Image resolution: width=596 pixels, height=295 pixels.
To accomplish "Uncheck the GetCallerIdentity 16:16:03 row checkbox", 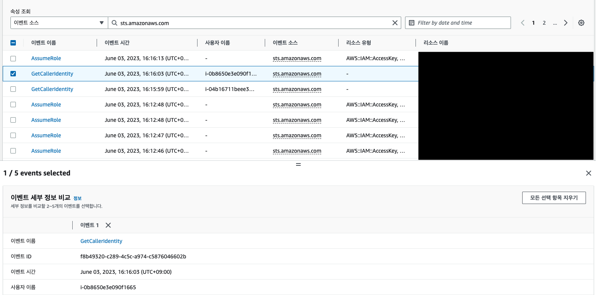I will 13,74.
